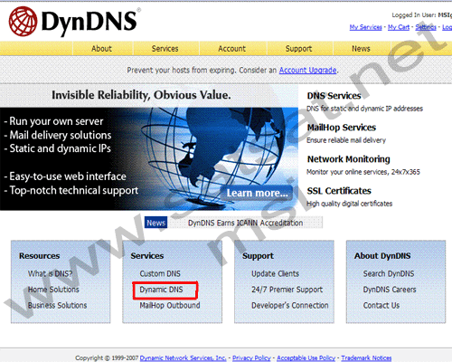The image size is (452, 362).
Task: Click the Resources box heading
Action: pyautogui.click(x=39, y=256)
